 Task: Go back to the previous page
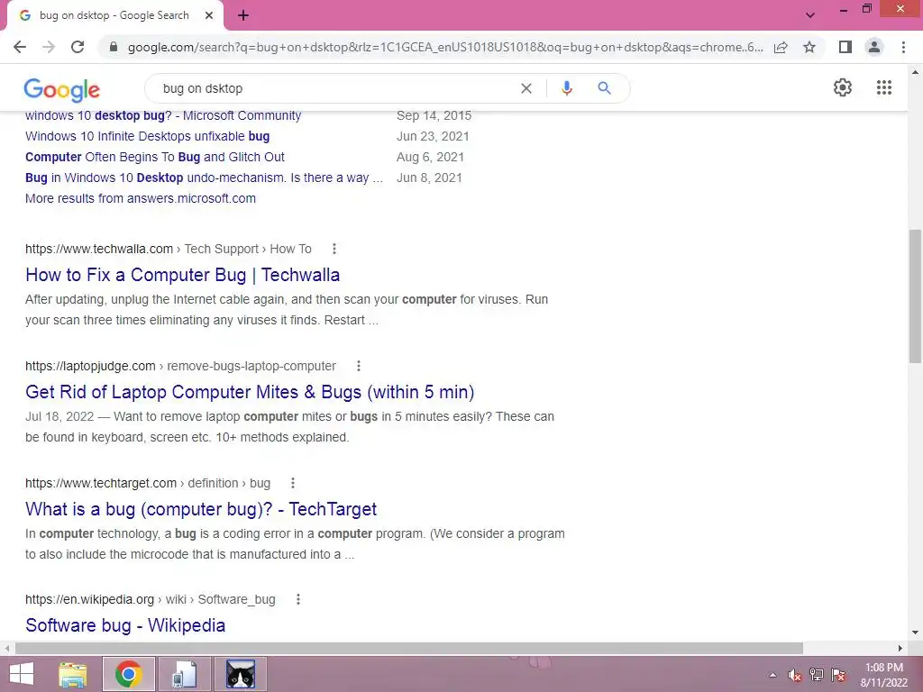[x=20, y=47]
